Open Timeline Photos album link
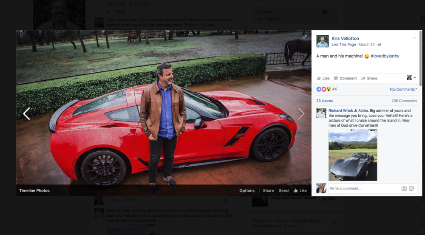 pyautogui.click(x=34, y=190)
